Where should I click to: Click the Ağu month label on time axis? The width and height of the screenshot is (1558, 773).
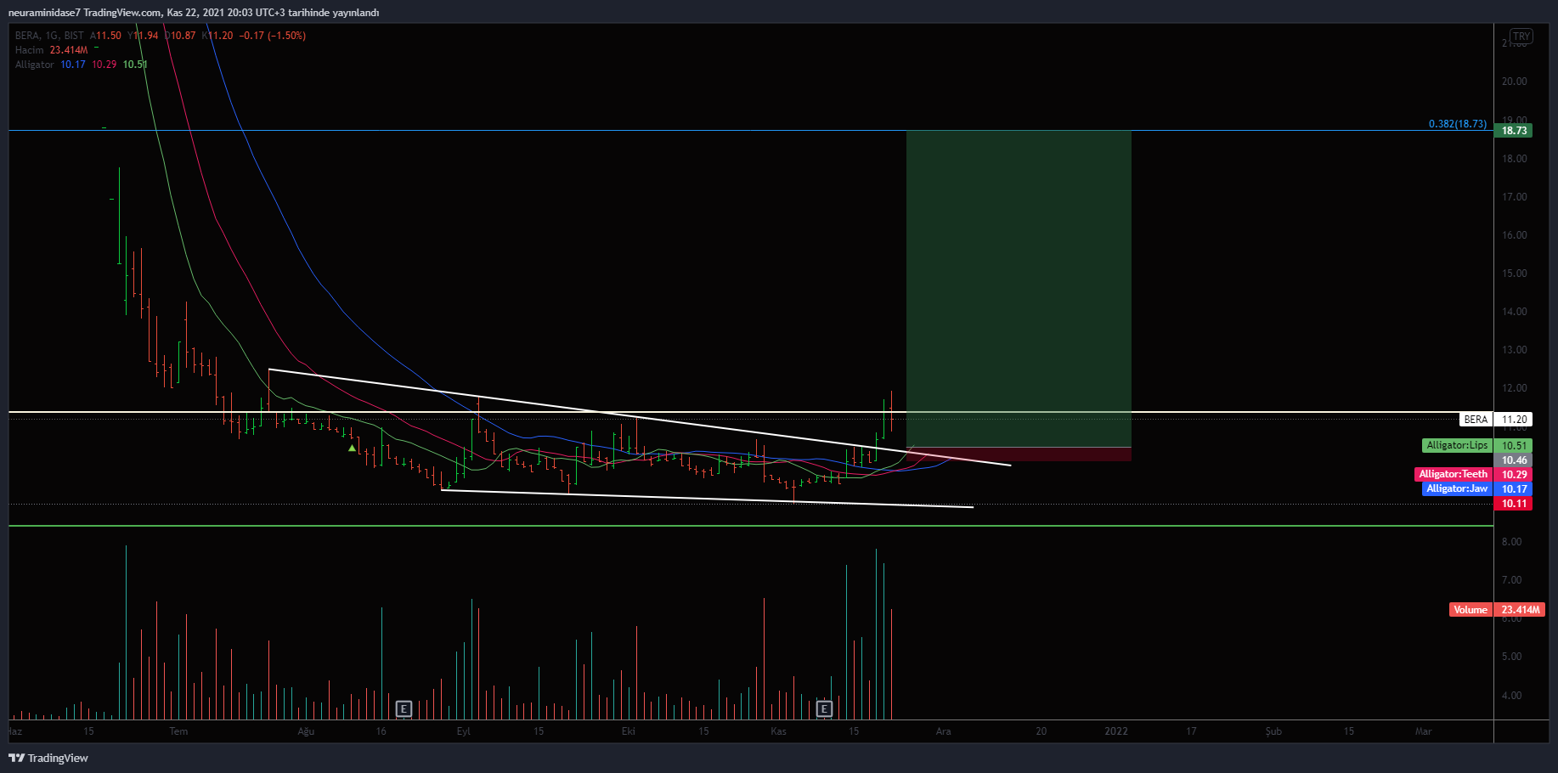point(306,731)
